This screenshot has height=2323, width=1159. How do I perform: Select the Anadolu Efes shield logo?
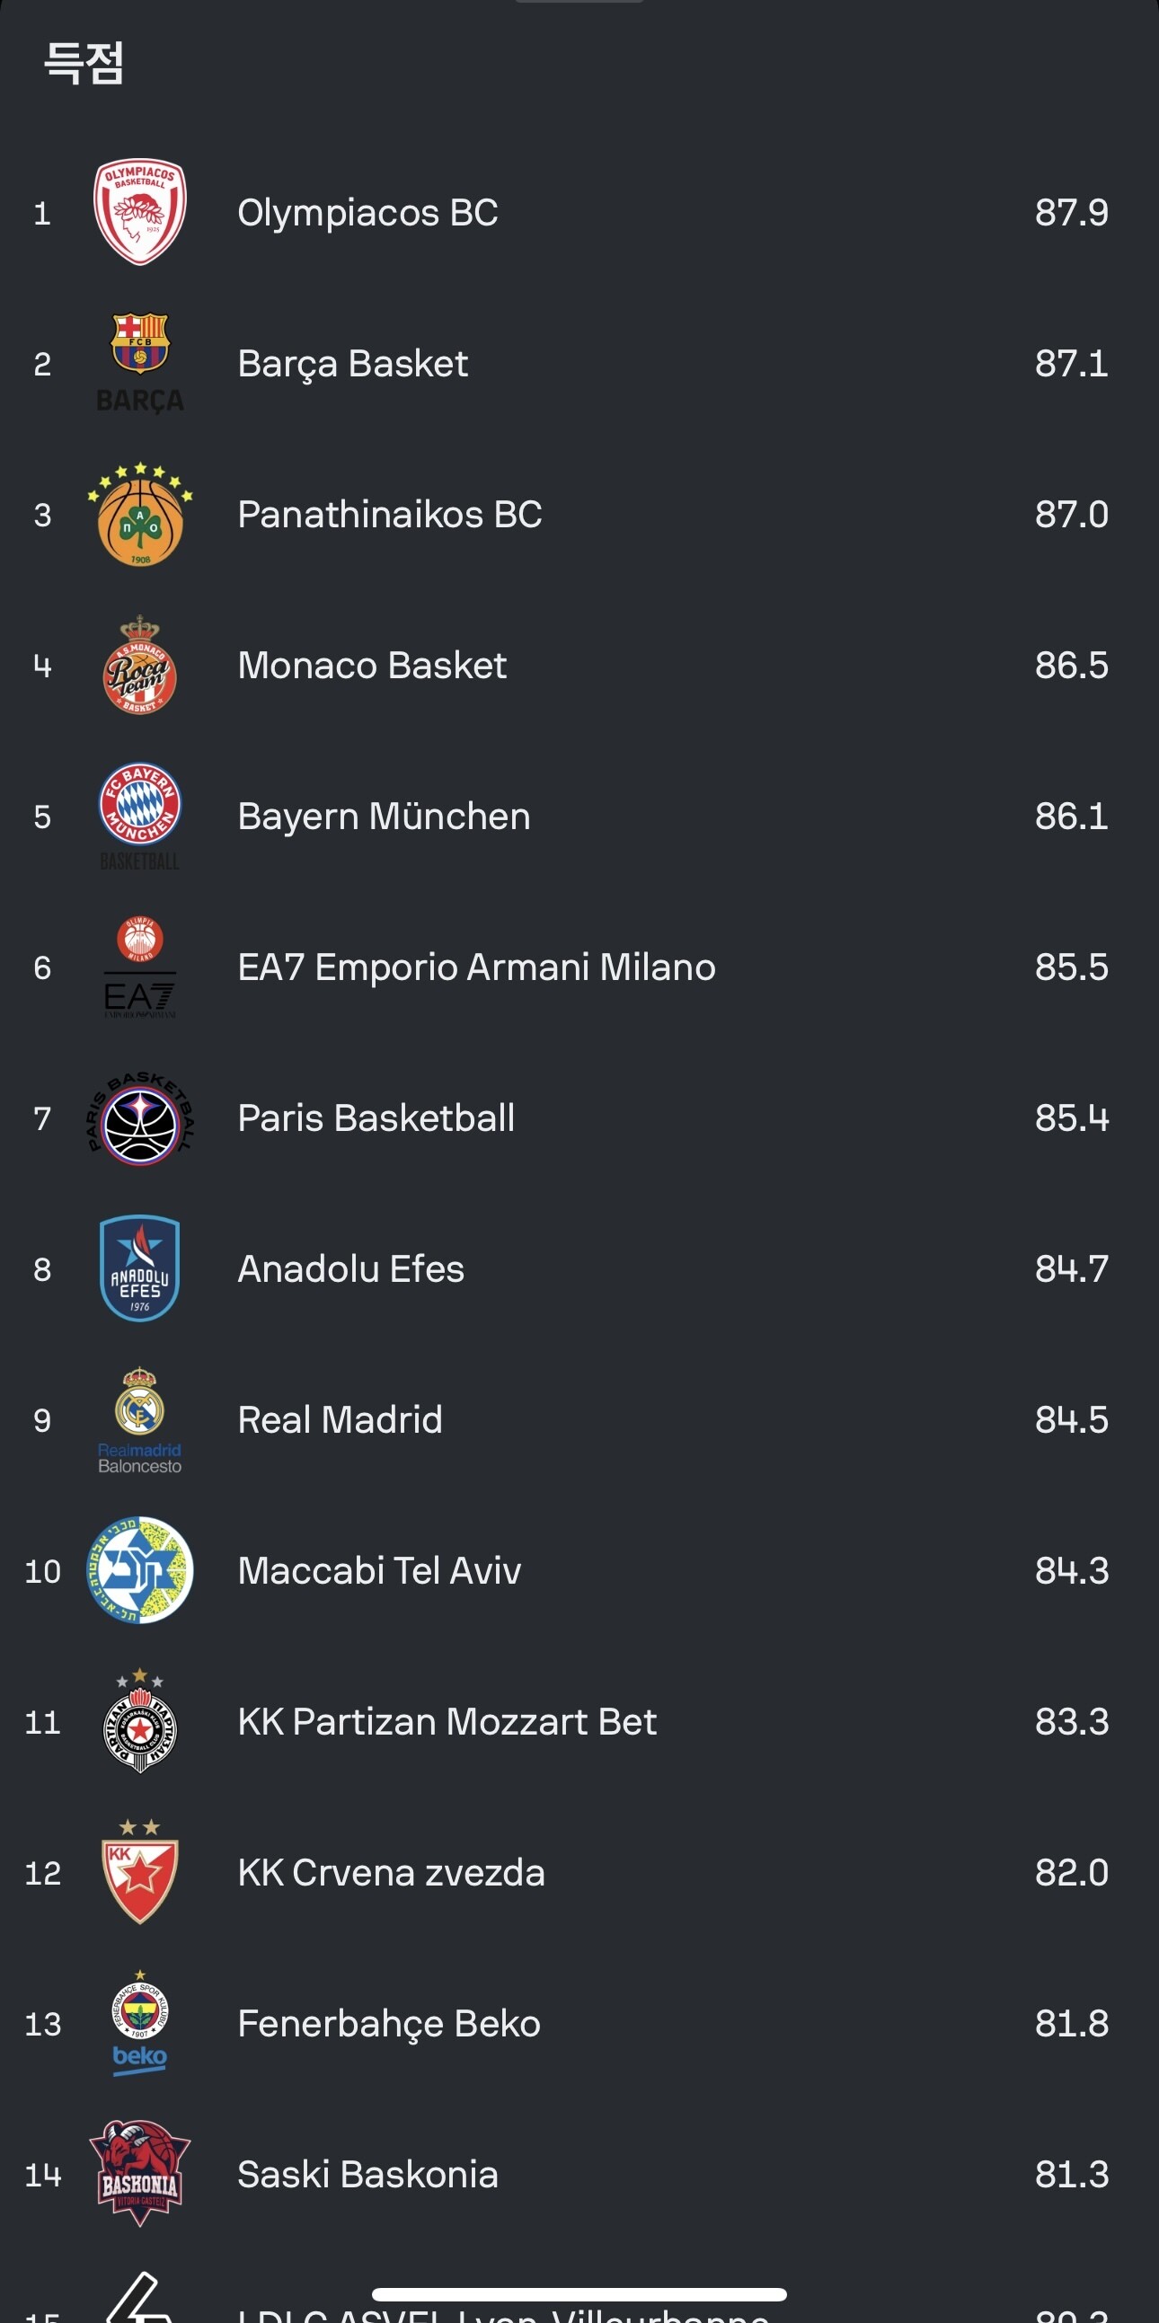140,1268
